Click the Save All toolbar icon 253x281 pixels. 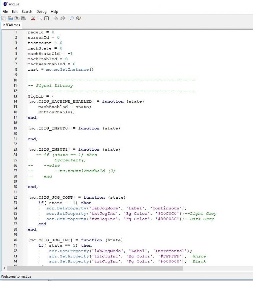click(x=23, y=19)
